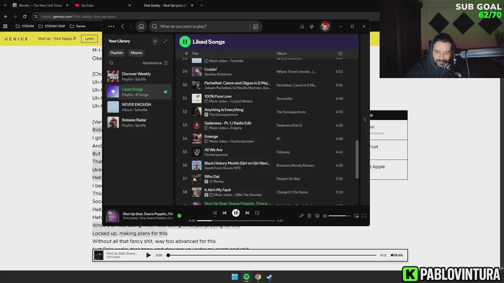The image size is (504, 283).
Task: Open the Discover Weekly playlist
Action: tap(139, 76)
